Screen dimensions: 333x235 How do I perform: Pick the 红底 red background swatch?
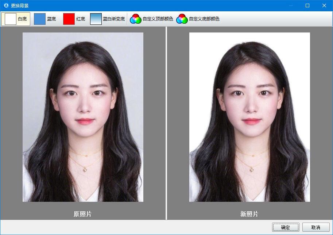coord(69,19)
